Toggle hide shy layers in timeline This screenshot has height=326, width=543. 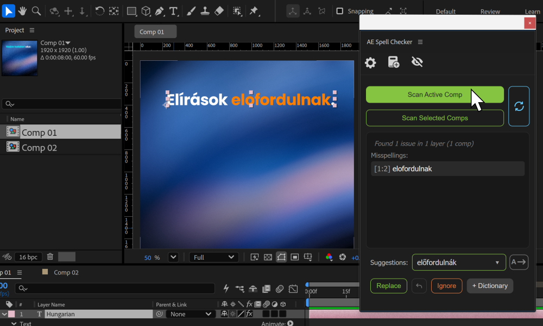point(253,289)
